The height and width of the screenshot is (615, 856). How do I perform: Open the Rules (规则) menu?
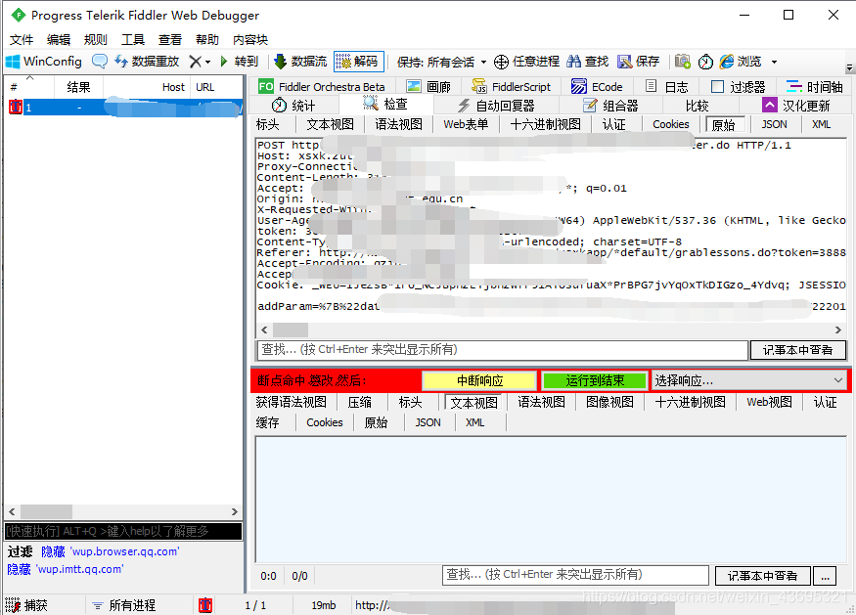[x=96, y=40]
